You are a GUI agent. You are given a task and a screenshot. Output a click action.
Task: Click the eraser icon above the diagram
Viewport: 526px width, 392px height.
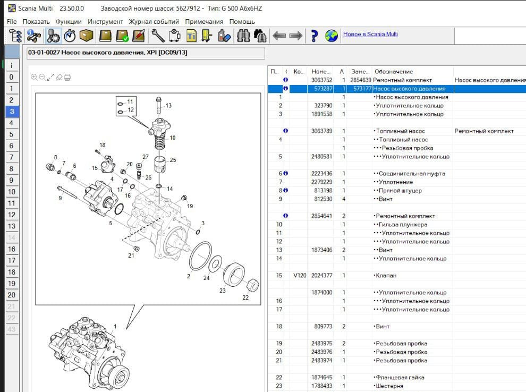[x=59, y=77]
